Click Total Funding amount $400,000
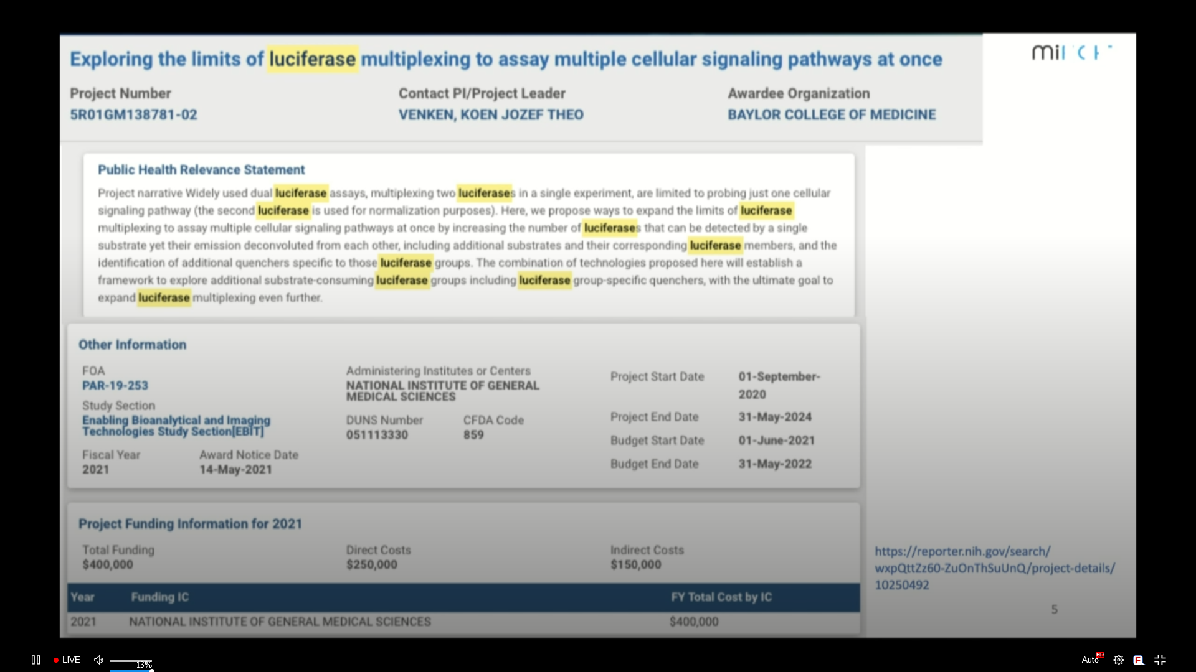This screenshot has height=672, width=1196. tap(108, 565)
